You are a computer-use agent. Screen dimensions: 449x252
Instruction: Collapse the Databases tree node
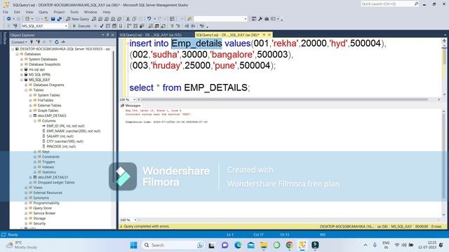click(17, 54)
